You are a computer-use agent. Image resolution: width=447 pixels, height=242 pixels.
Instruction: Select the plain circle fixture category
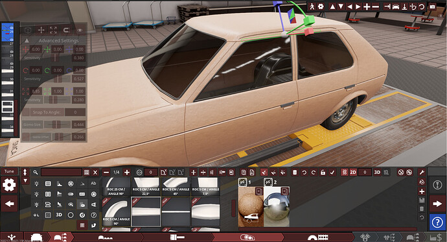71,215
